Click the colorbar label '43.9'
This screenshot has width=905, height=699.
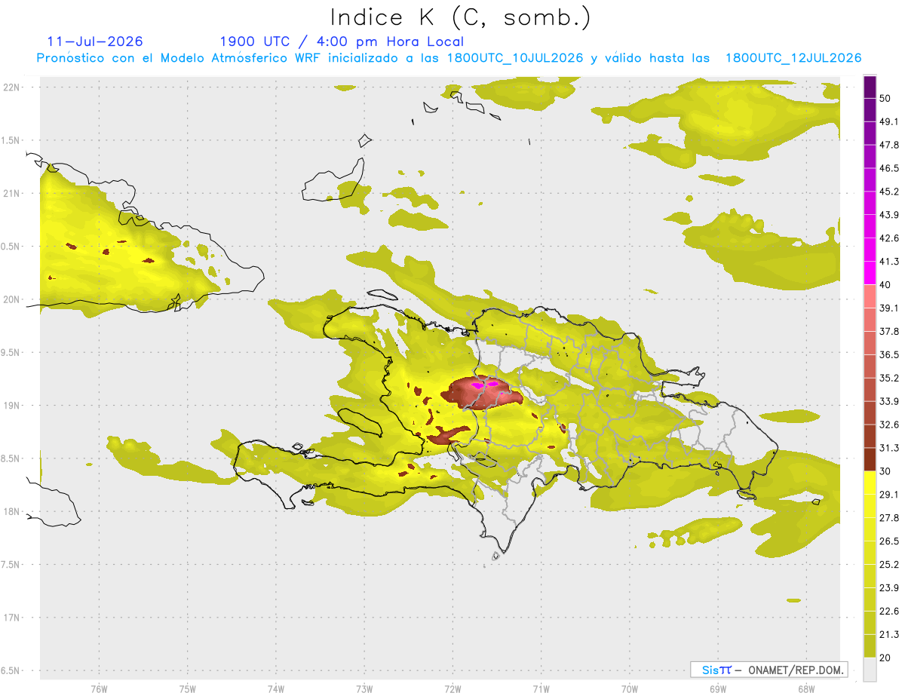click(889, 215)
